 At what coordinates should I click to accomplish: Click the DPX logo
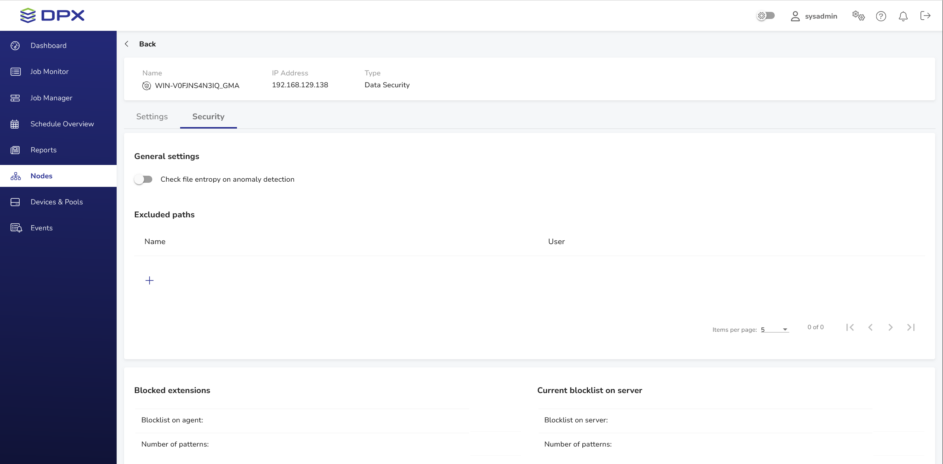(52, 15)
